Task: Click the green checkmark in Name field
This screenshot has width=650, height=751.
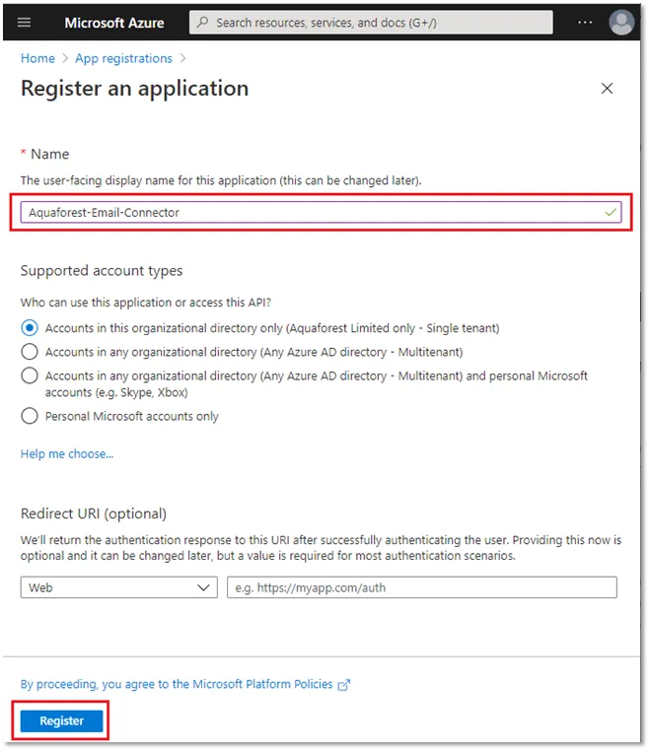Action: (612, 212)
